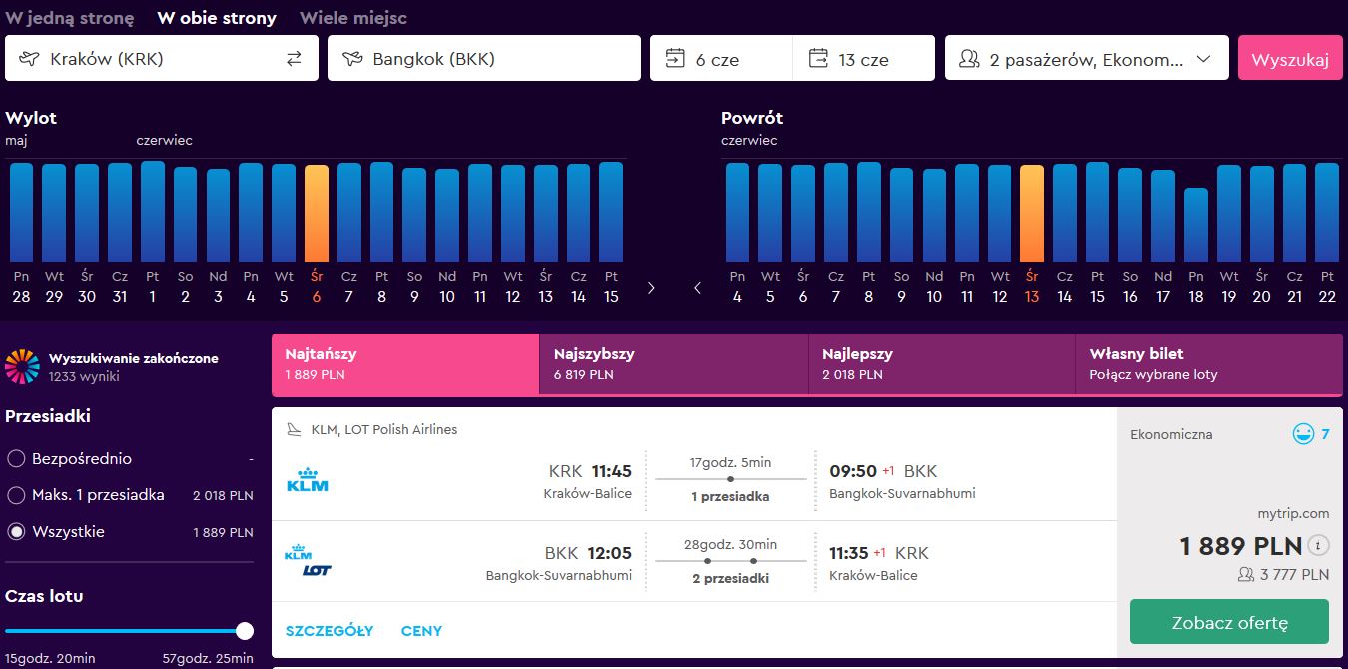Show later departure dates with right chevron
Image resolution: width=1348 pixels, height=669 pixels.
click(651, 288)
